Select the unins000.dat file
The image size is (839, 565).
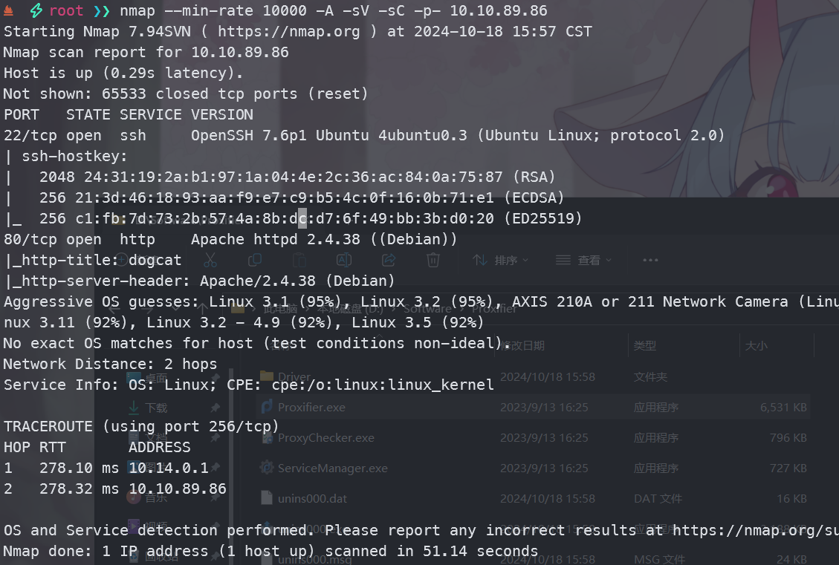click(x=312, y=498)
